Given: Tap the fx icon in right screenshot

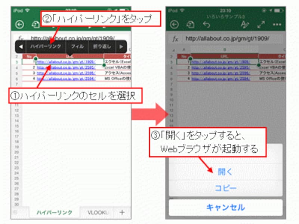Looking at the screenshot, I should pos(175,39).
